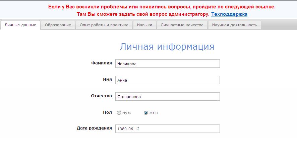Screen dimensions: 297x151
Task: Focus the Фамилия field containing Новикова
Action: point(168,63)
